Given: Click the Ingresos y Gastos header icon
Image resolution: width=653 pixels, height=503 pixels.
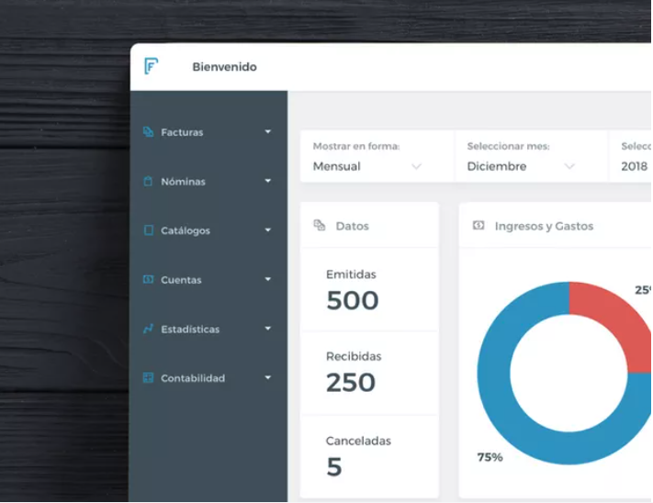Looking at the screenshot, I should coord(478,225).
